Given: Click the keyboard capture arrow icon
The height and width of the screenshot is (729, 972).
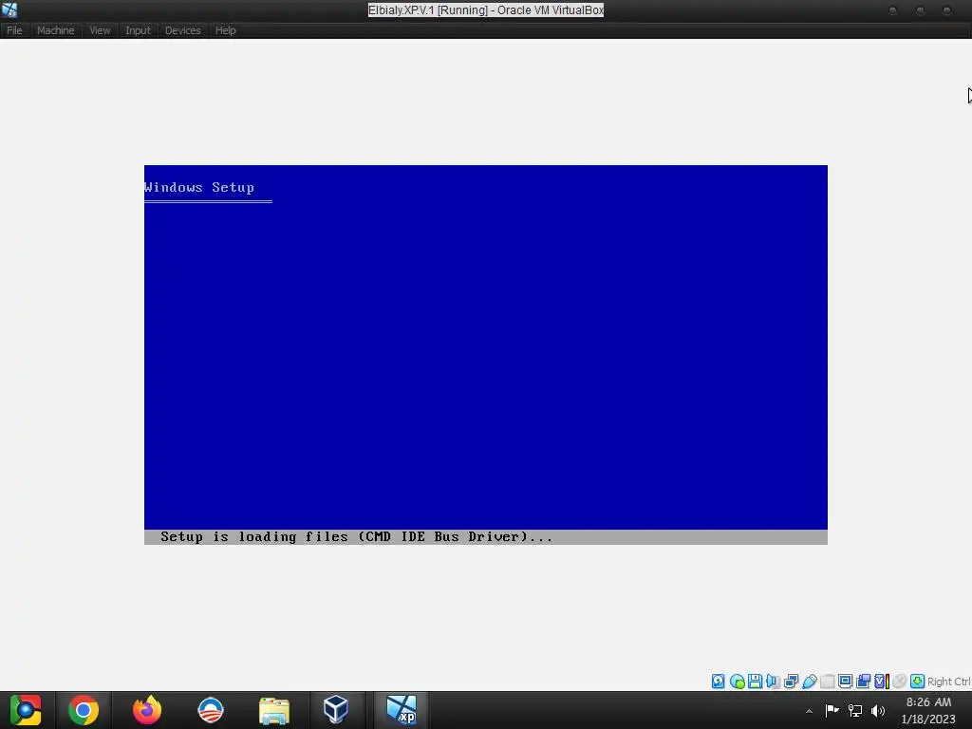Looking at the screenshot, I should pyautogui.click(x=918, y=682).
